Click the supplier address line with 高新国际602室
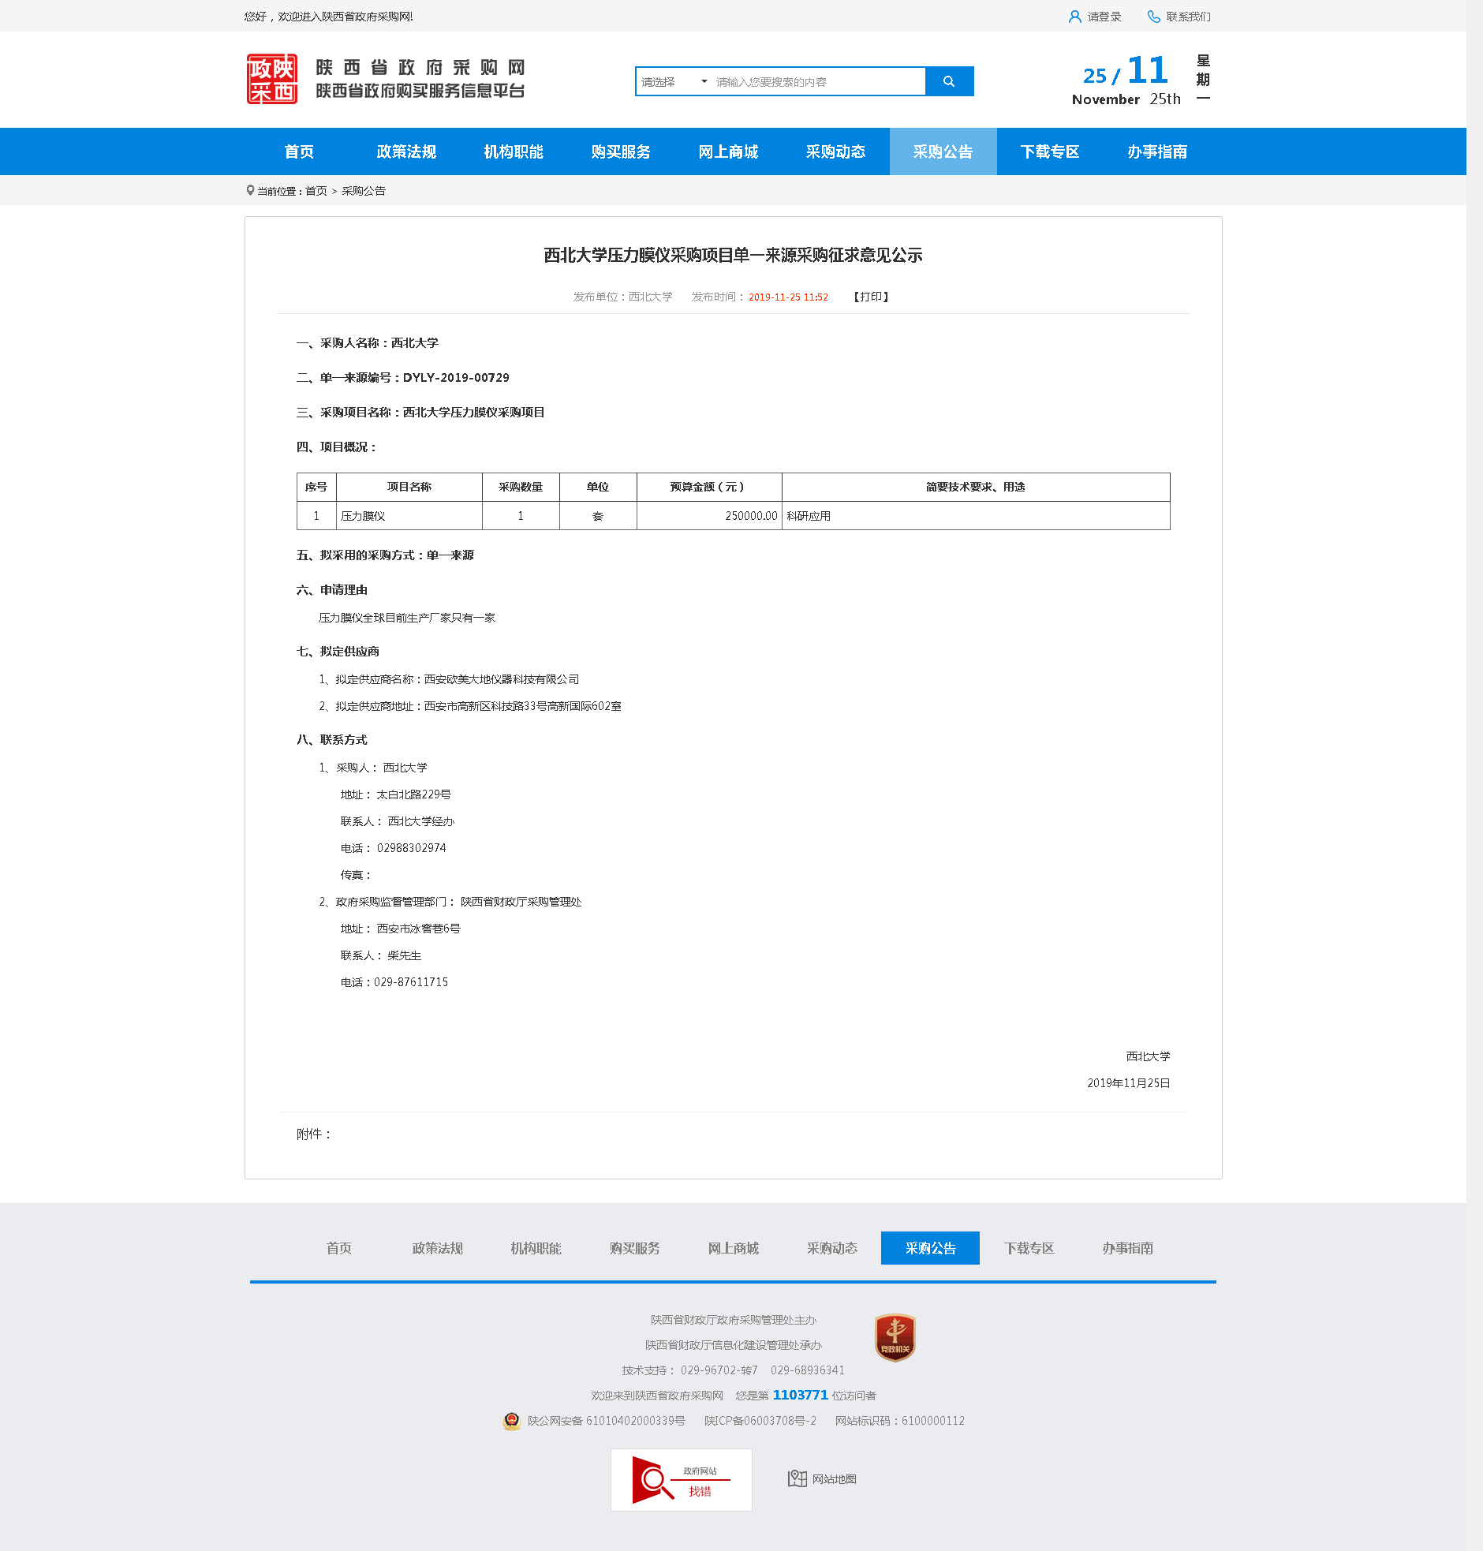The image size is (1483, 1551). [x=470, y=706]
